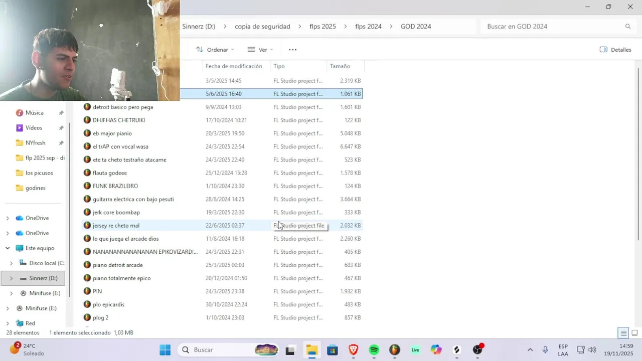
Task: Open the godines folder in the sidebar
Action: (x=35, y=188)
